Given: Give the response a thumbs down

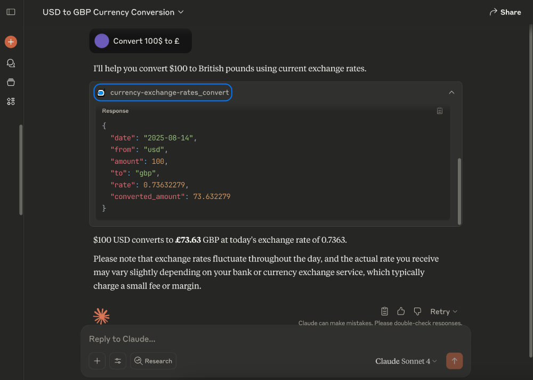Looking at the screenshot, I should (417, 311).
